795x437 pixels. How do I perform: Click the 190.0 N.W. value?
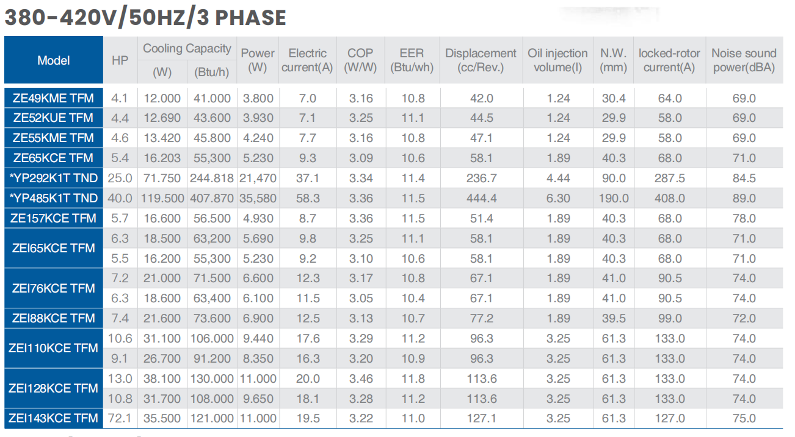pyautogui.click(x=614, y=198)
